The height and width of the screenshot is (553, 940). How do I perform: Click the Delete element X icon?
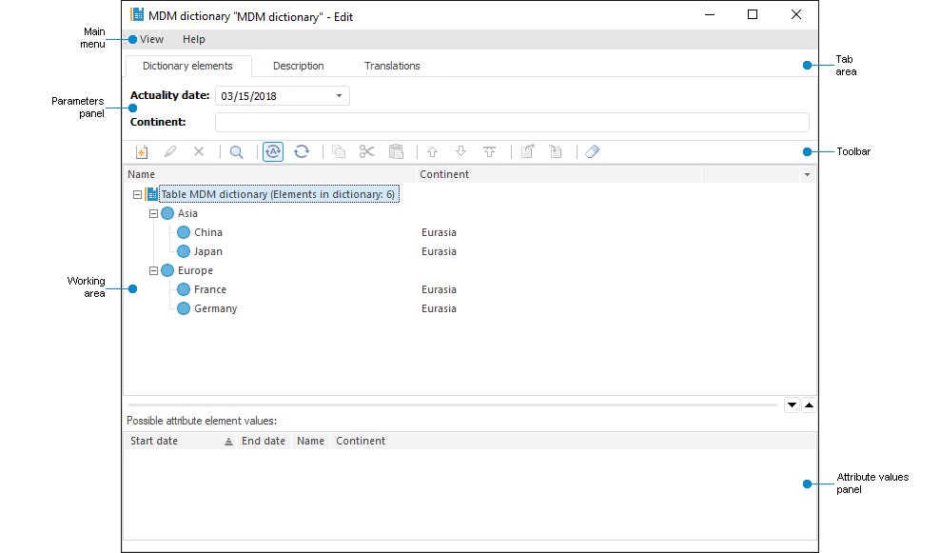[x=199, y=151]
